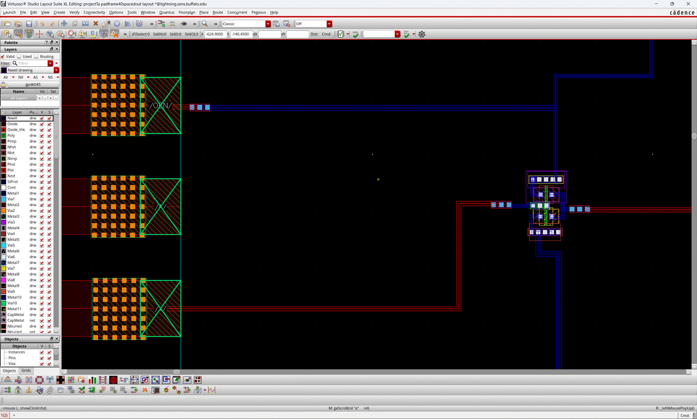Screen dimensions: 697x419
Task: Select the Zoom tool in the toolbar
Action: pos(205,23)
